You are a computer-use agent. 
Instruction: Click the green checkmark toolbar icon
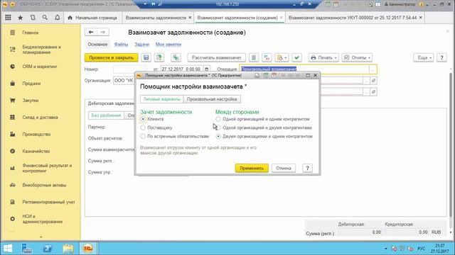[296, 57]
